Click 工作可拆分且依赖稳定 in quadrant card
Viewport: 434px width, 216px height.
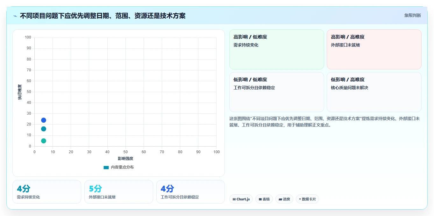tap(254, 88)
